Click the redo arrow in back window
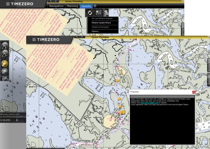The height and width of the screenshot is (149, 210). [56, 1]
